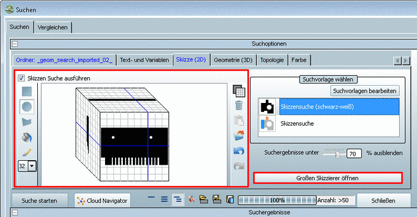Click Großen Skizzierer öffnen button
Screen dimensions: 417x217
(x=327, y=178)
